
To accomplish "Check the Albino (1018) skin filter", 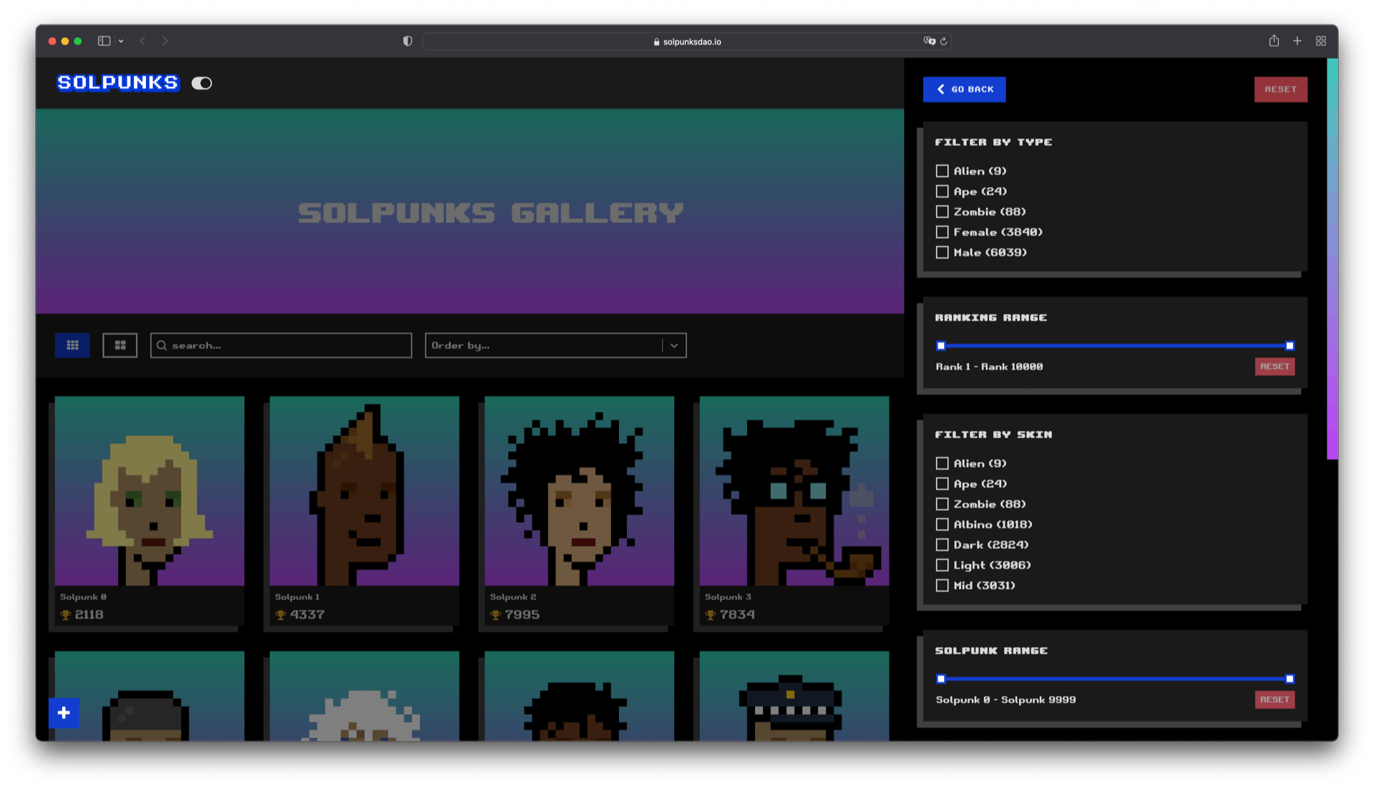I will [942, 524].
